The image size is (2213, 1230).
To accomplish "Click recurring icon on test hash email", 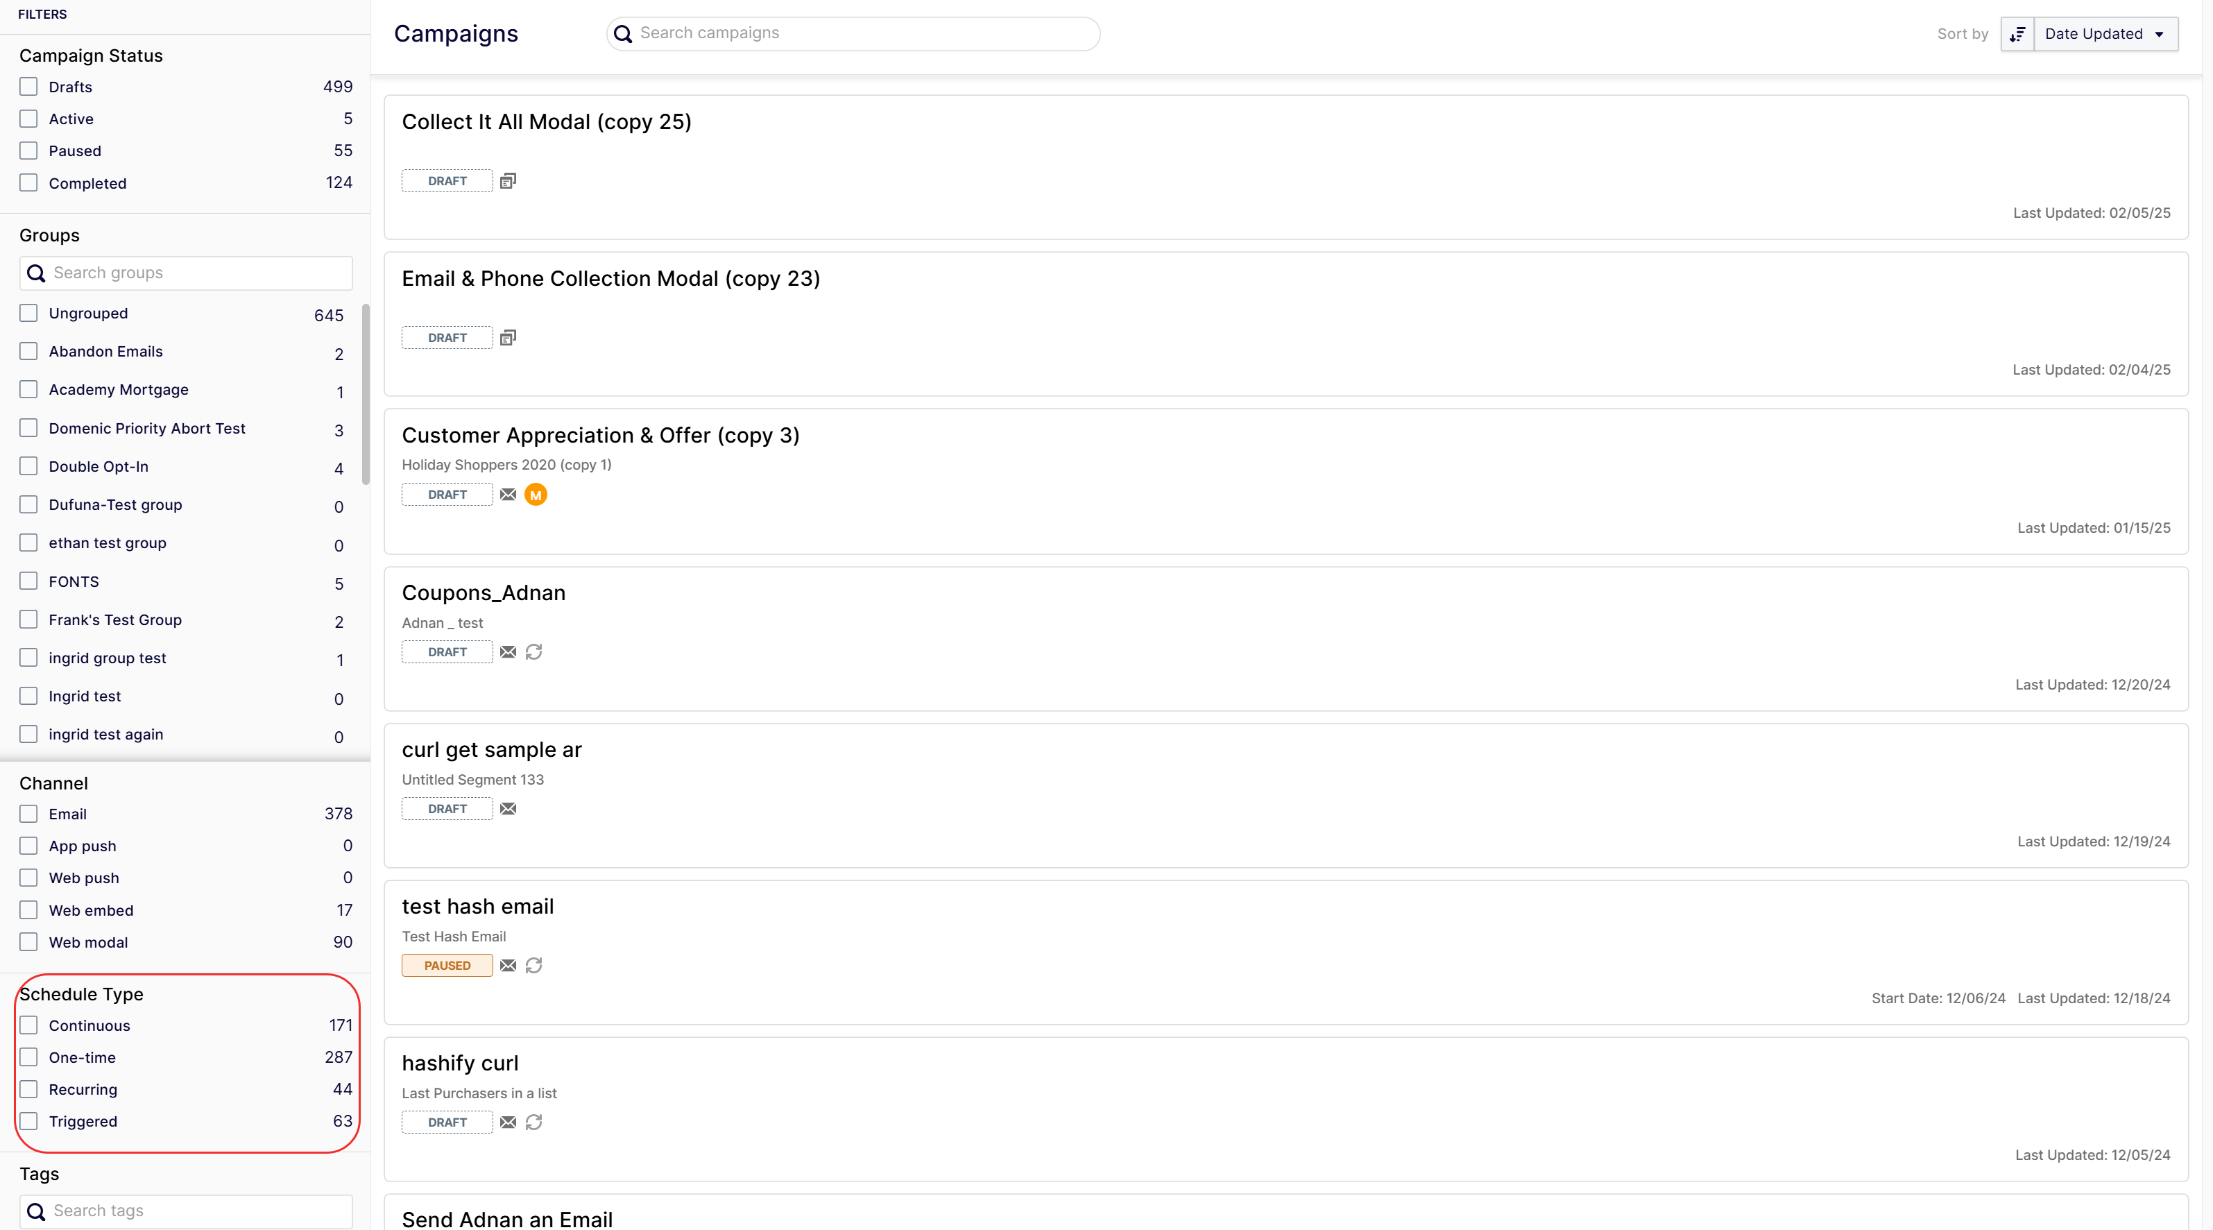I will pyautogui.click(x=533, y=966).
